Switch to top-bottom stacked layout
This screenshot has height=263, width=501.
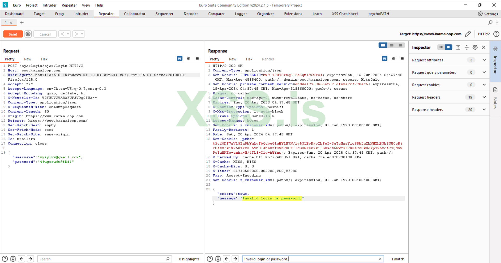tap(392, 45)
